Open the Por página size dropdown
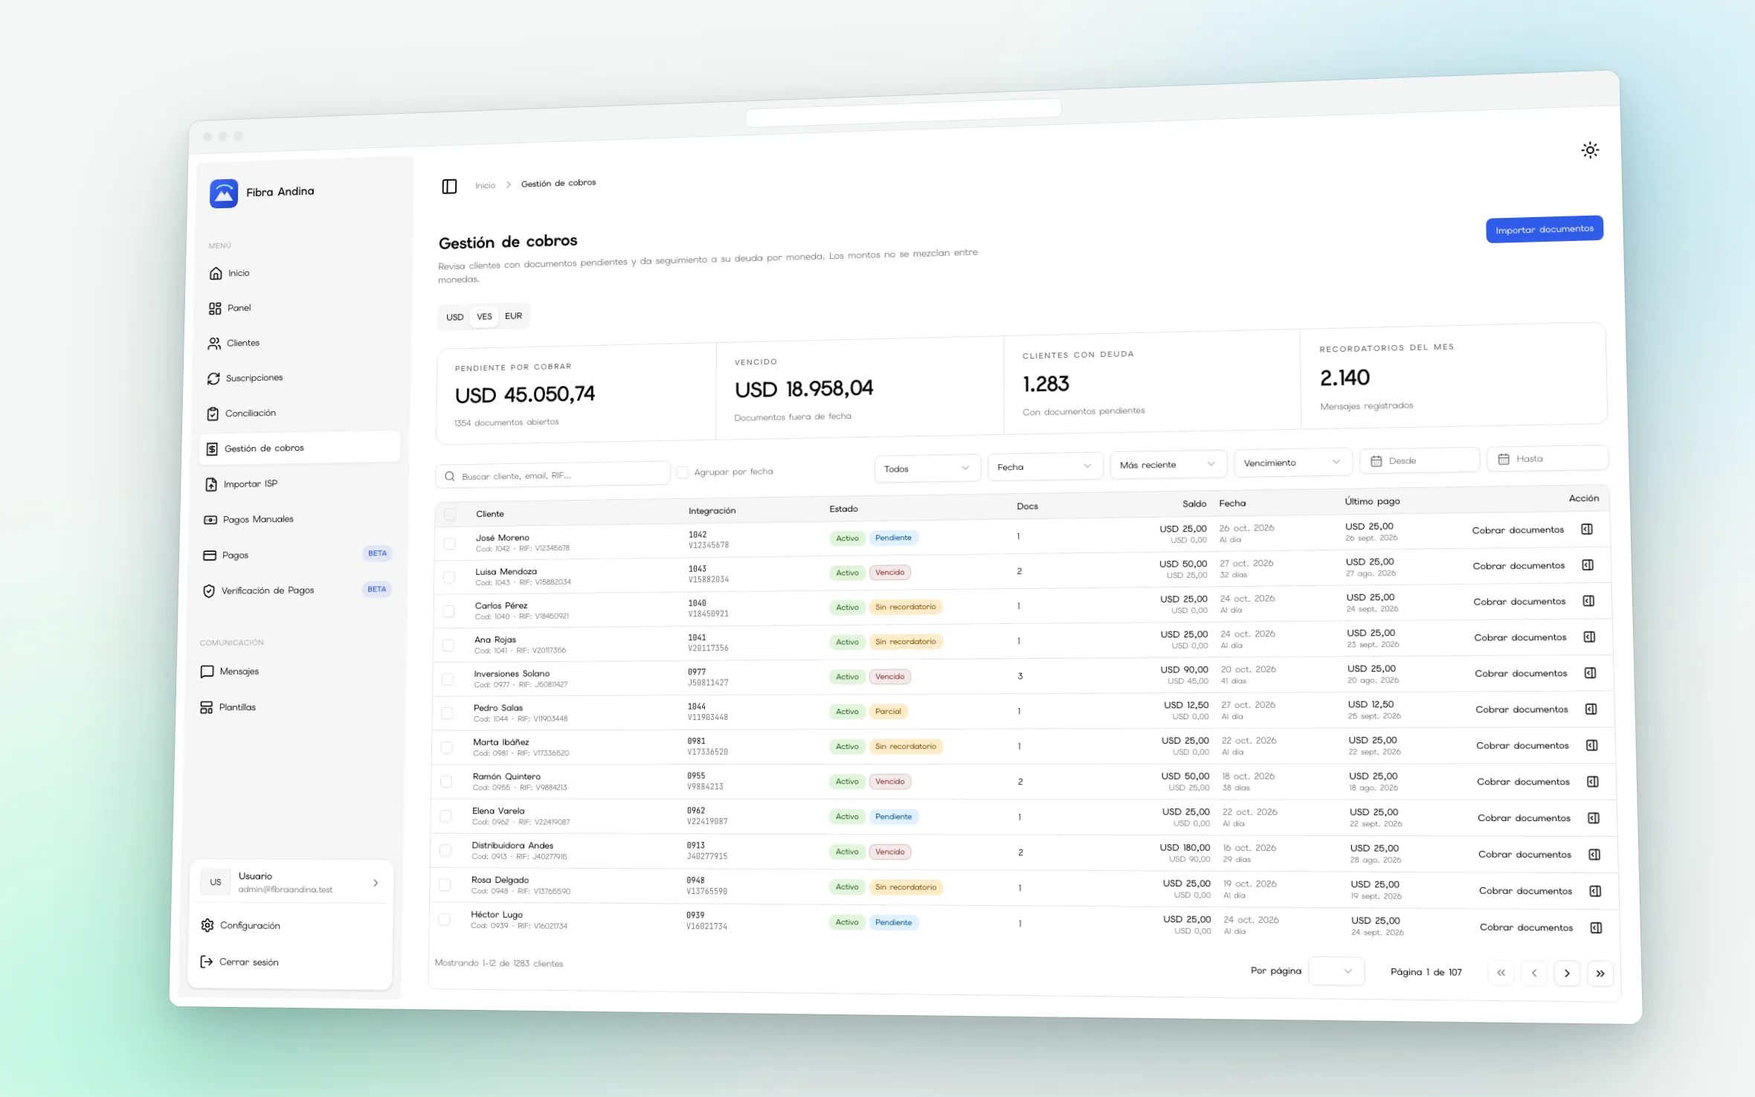 [x=1336, y=971]
